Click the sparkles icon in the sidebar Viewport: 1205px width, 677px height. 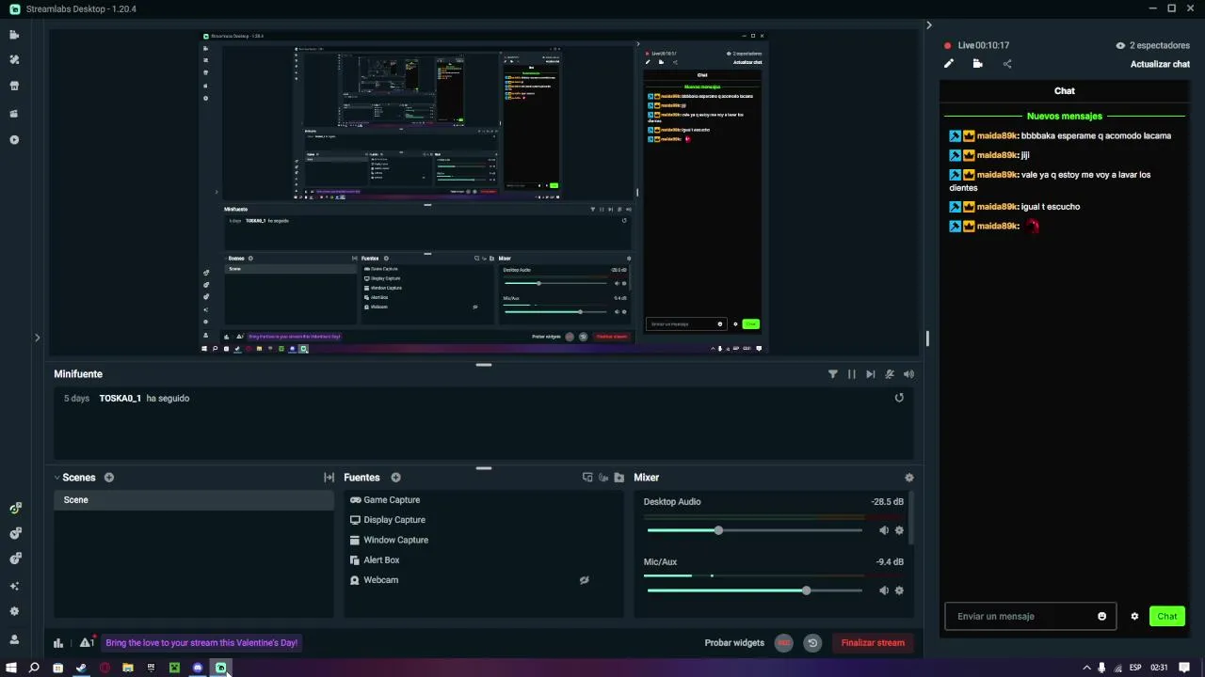coord(14,586)
